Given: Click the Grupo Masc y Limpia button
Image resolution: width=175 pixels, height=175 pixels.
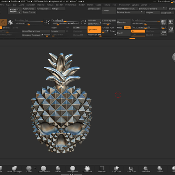Looking at the screenshot, I should (x=36, y=31).
